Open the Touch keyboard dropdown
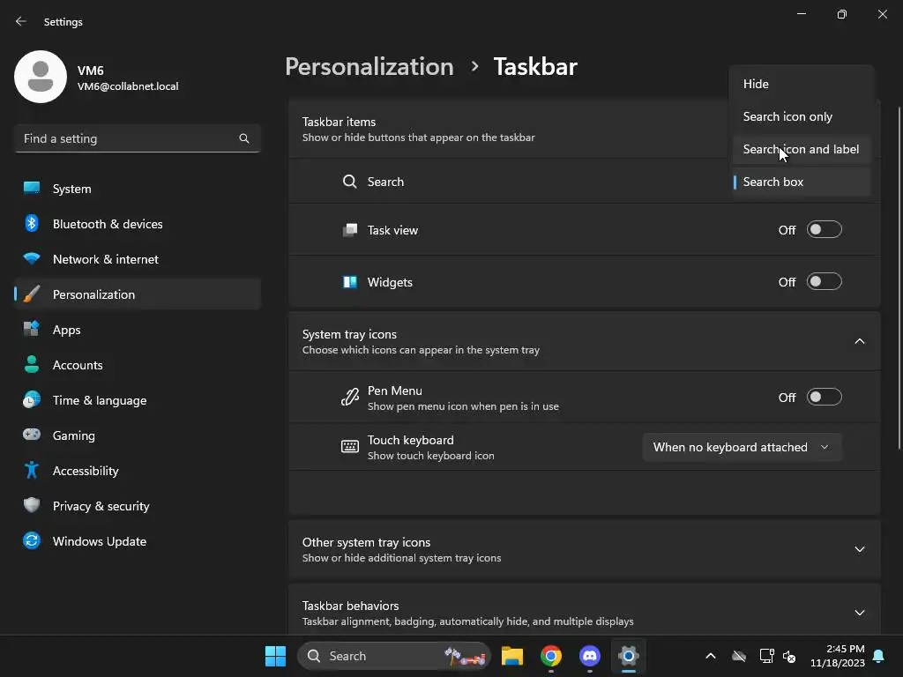 [x=742, y=447]
